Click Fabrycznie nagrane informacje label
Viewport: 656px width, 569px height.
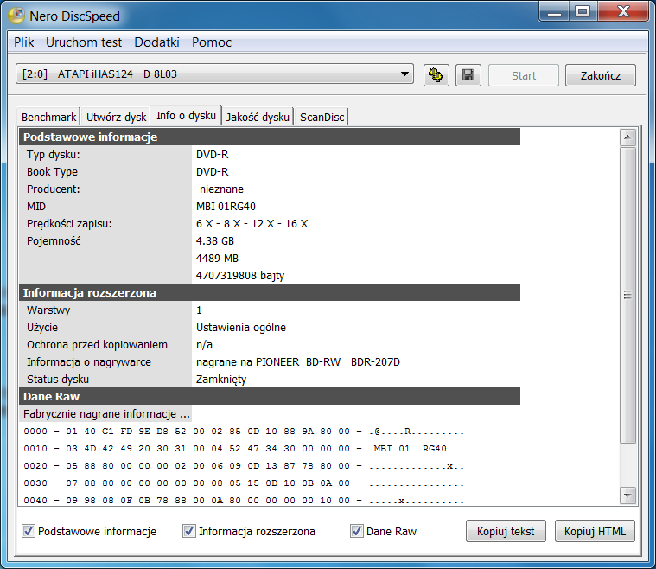tap(106, 414)
